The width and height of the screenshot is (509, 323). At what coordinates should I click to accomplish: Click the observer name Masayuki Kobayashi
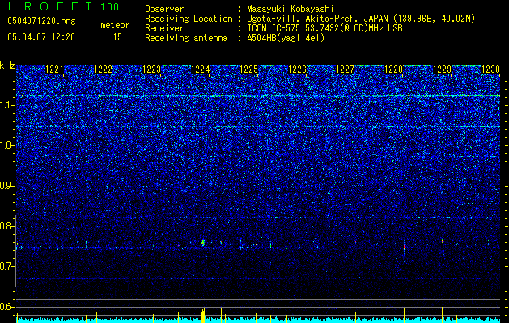pos(290,9)
